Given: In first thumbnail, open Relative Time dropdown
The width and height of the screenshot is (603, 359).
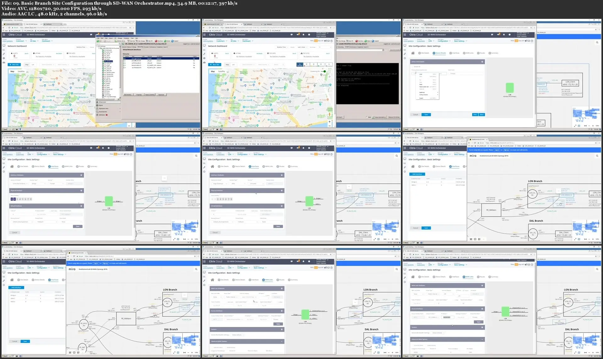Looking at the screenshot, I should pyautogui.click(x=82, y=47).
